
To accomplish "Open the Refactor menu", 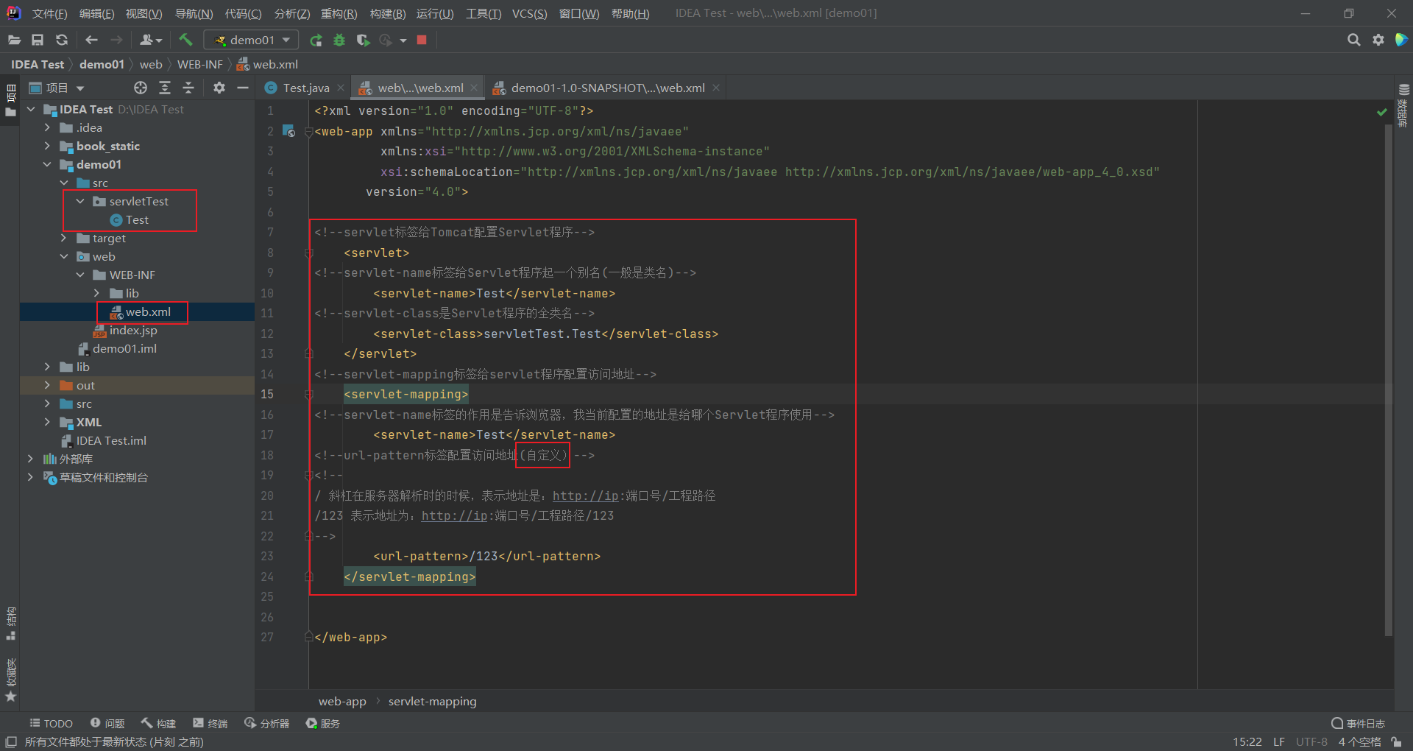I will pos(339,13).
